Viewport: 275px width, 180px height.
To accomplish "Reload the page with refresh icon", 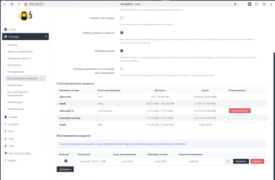I will pos(19,4).
